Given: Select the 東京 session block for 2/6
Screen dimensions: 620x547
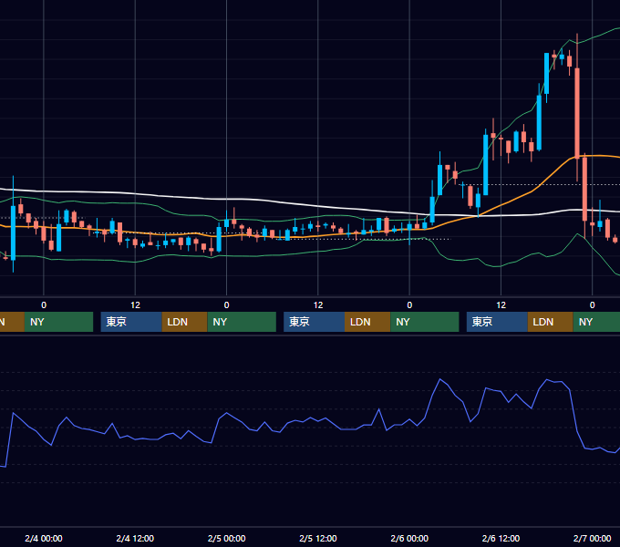Looking at the screenshot, I should tap(497, 322).
